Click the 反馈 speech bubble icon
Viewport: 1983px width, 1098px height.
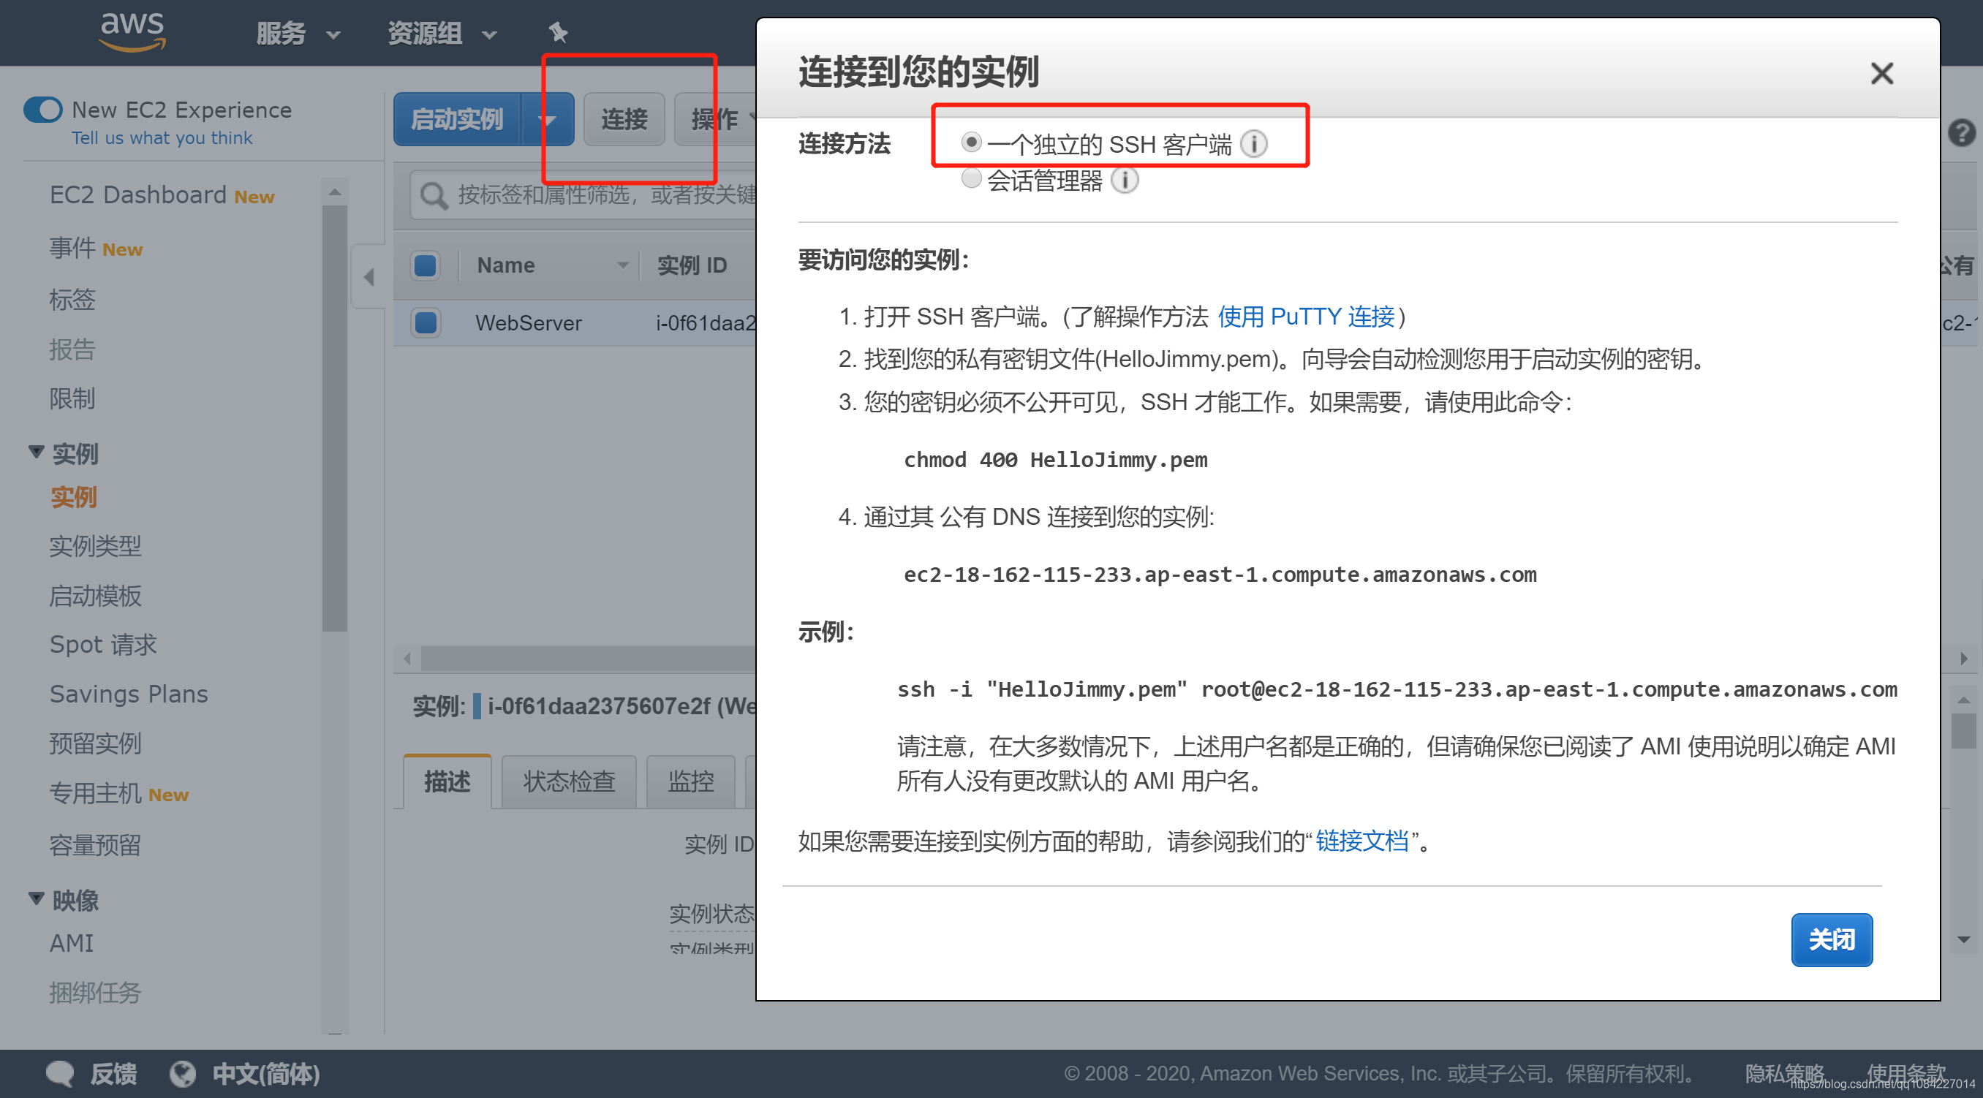(x=60, y=1073)
